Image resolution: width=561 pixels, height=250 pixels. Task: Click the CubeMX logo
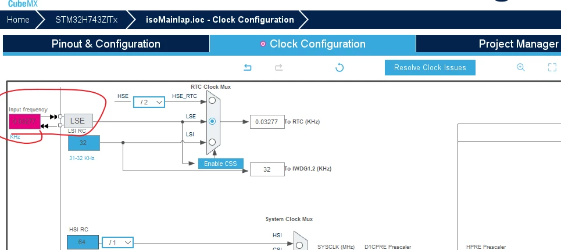click(23, 4)
